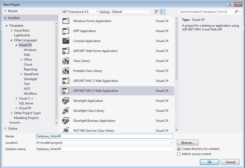245x168 pixels.
Task: Click the Windows Forms Application template icon
Action: click(66, 21)
